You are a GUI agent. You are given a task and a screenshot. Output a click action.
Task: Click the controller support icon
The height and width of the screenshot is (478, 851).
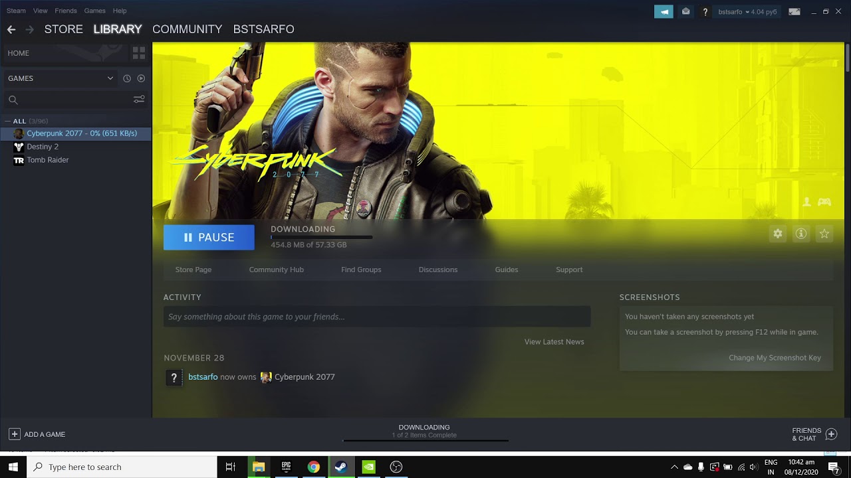point(824,202)
